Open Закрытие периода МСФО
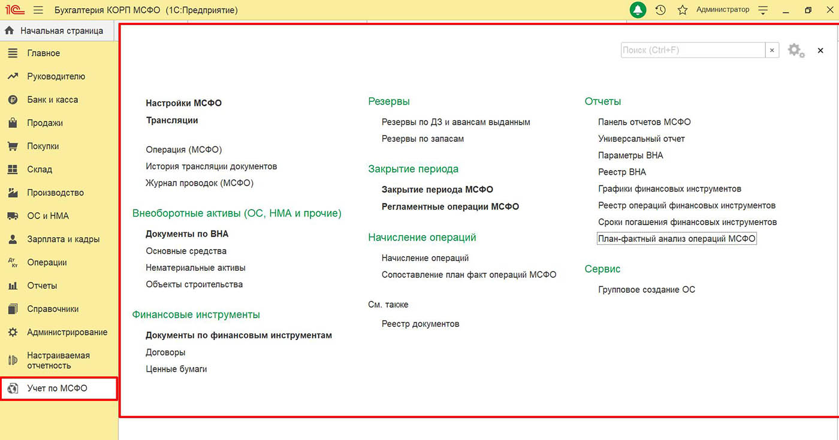 (x=437, y=190)
